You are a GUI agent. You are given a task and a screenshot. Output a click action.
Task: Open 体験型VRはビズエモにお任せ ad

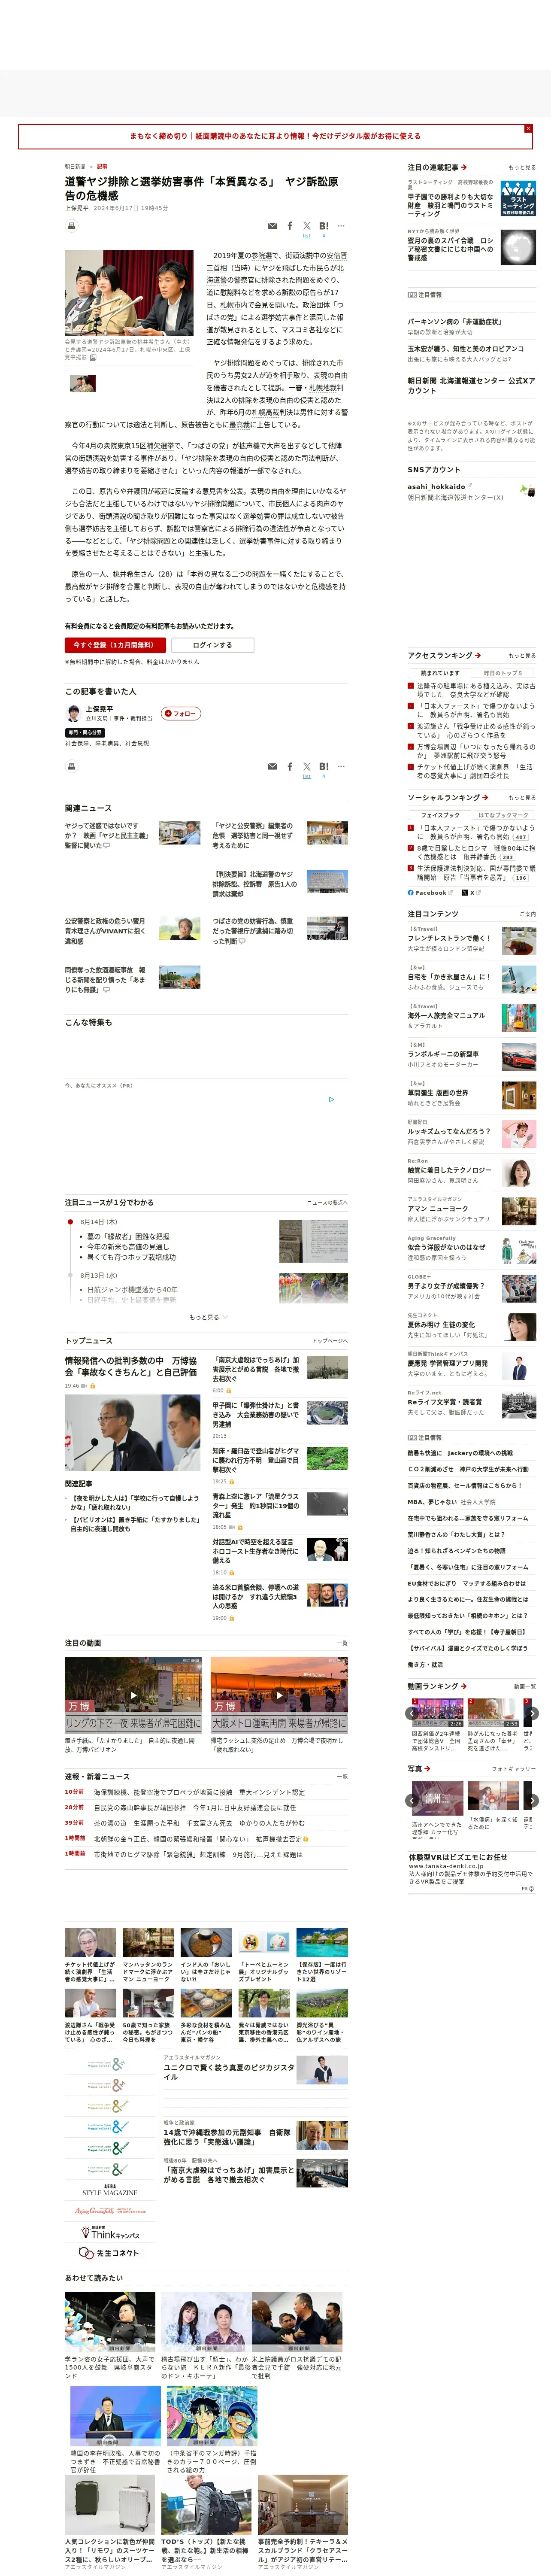(458, 1857)
